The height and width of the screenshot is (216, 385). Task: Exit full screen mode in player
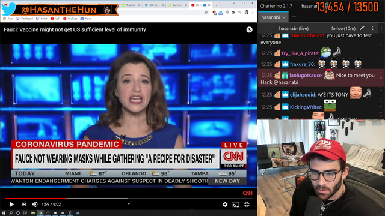[x=247, y=204]
